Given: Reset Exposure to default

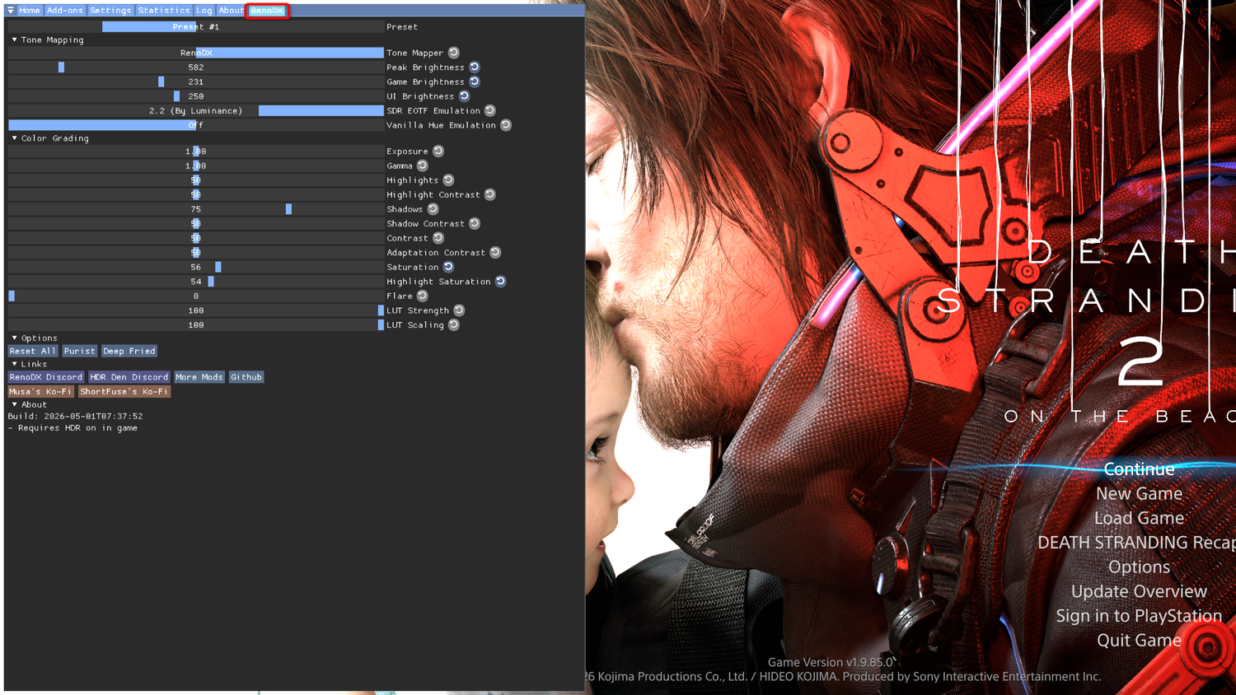Looking at the screenshot, I should pos(438,152).
